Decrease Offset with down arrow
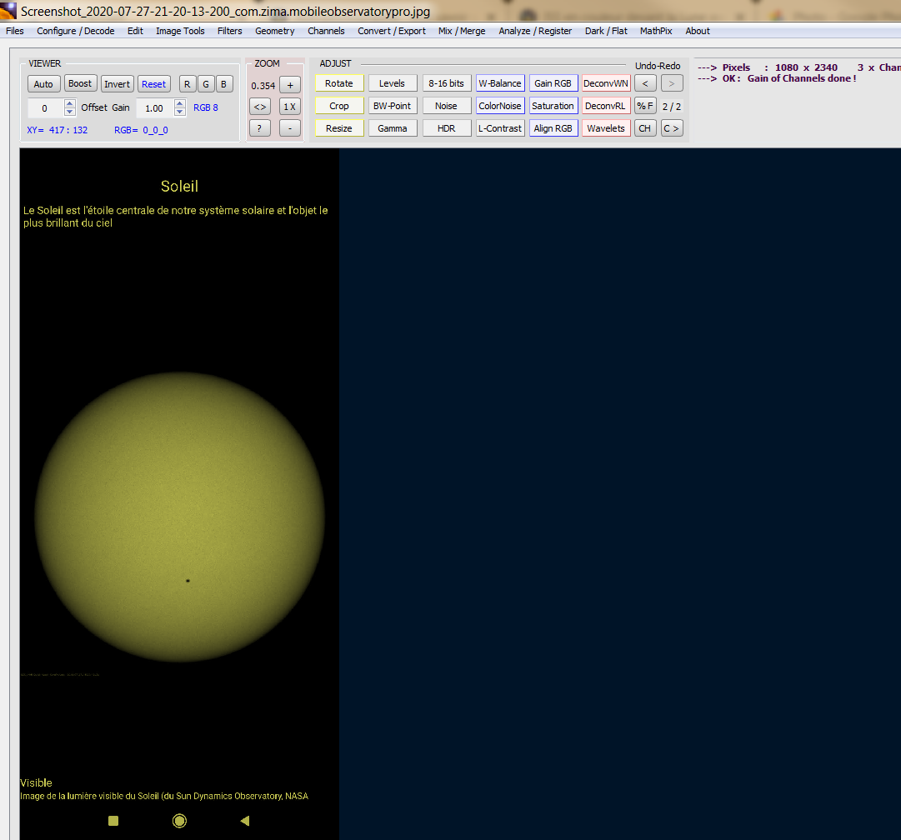Viewport: 901px width, 840px height. click(69, 112)
